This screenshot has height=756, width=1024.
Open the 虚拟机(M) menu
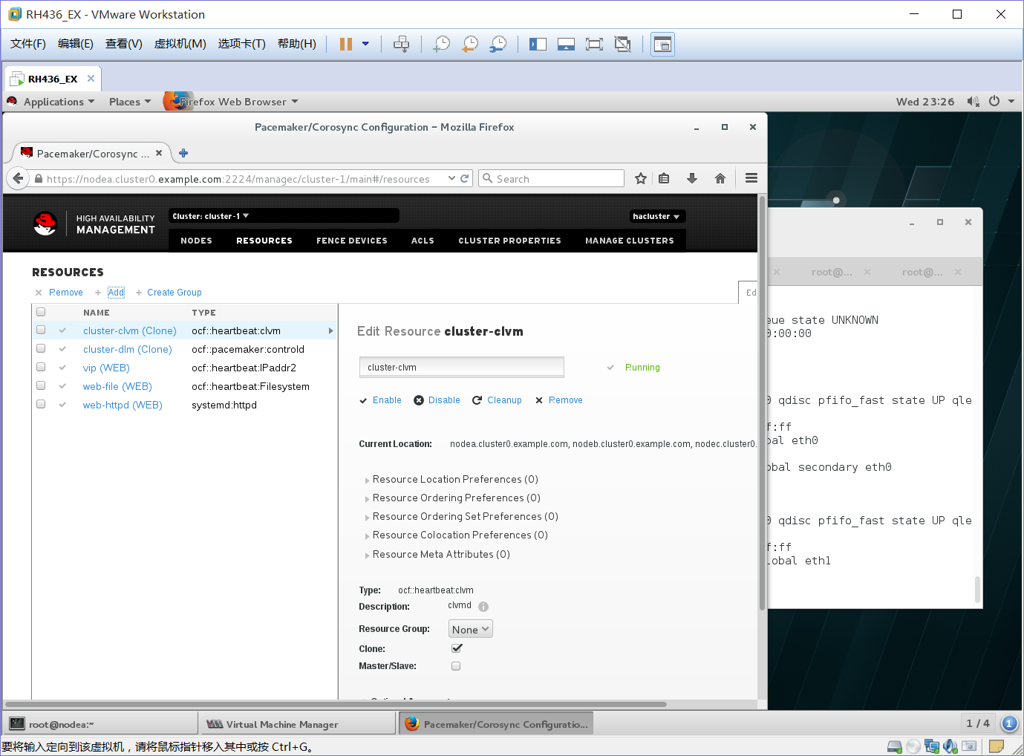click(x=180, y=44)
